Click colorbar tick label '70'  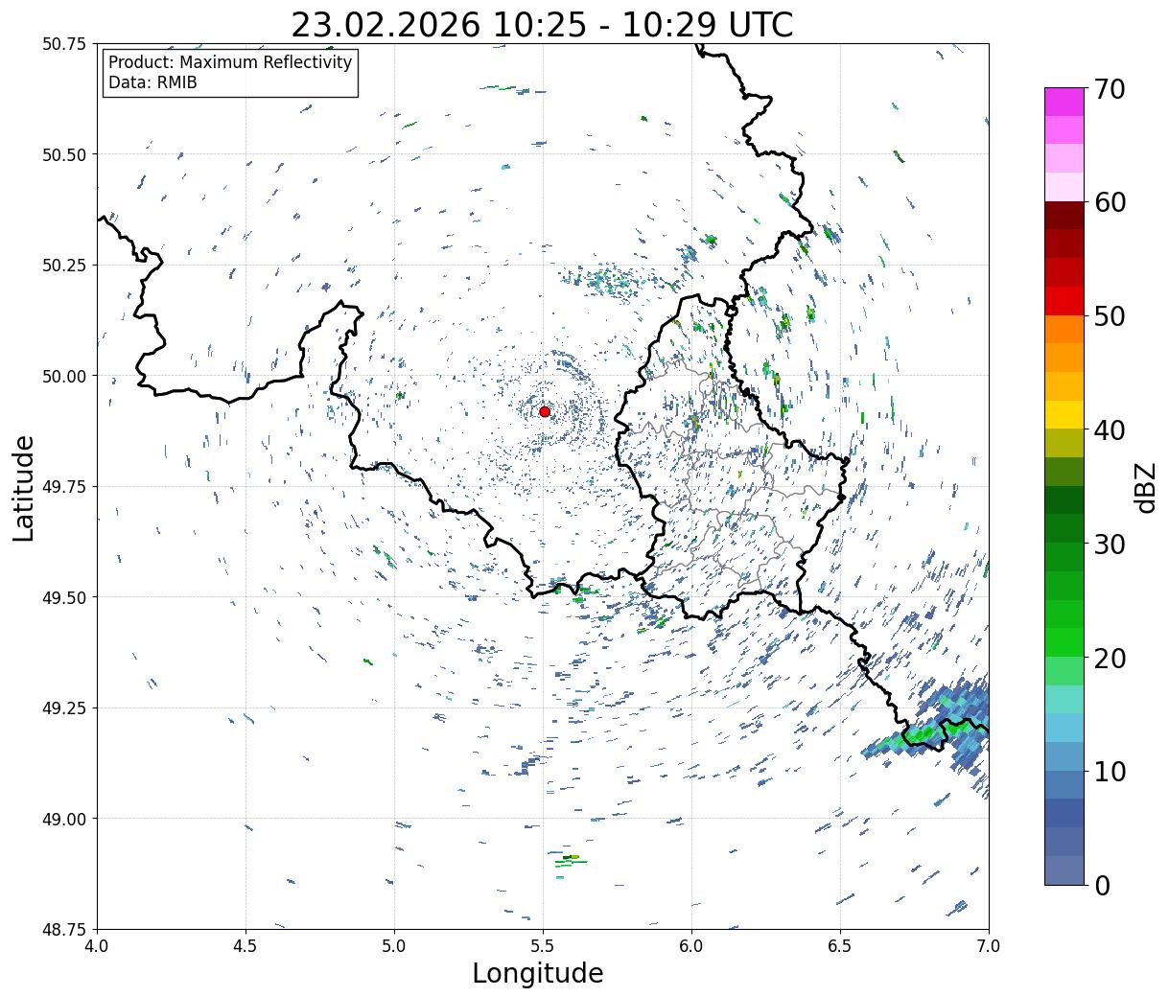1110,89
